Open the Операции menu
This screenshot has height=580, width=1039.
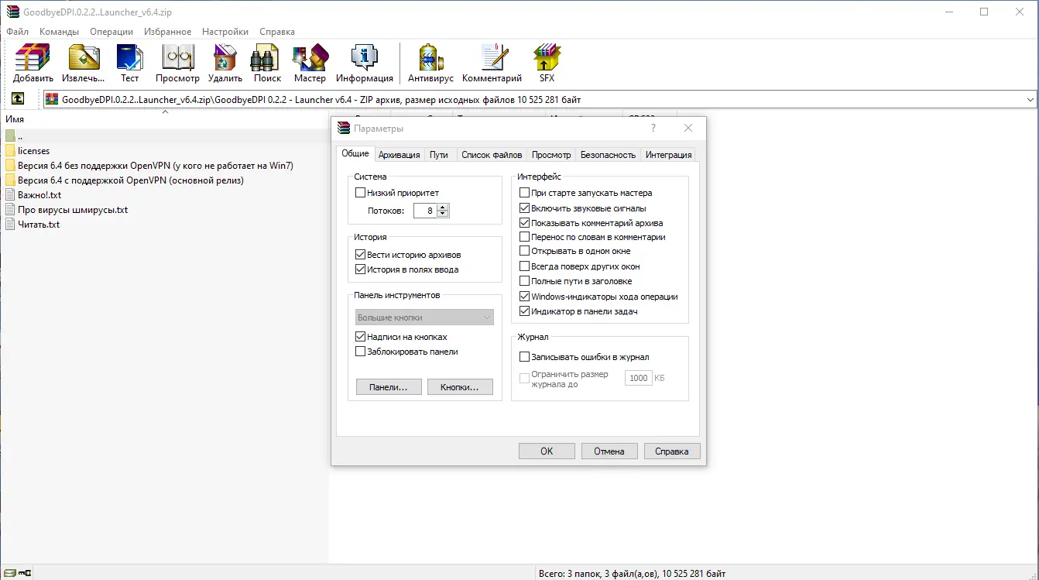coord(111,32)
